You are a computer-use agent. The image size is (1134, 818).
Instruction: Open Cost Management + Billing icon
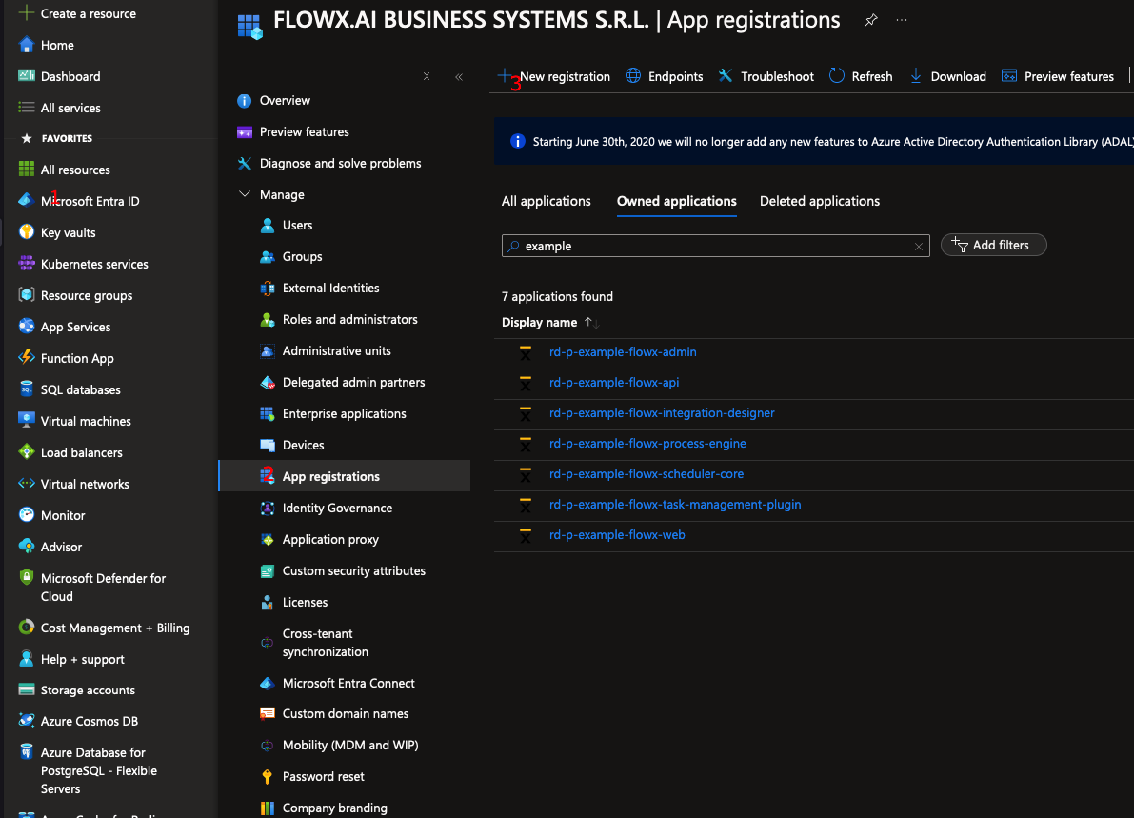tap(26, 627)
